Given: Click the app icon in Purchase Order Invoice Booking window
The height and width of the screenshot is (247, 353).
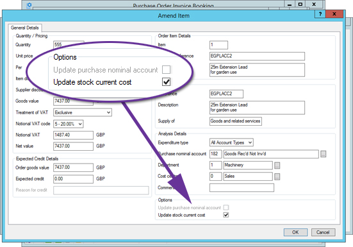Looking at the screenshot, I should pos(29,5).
